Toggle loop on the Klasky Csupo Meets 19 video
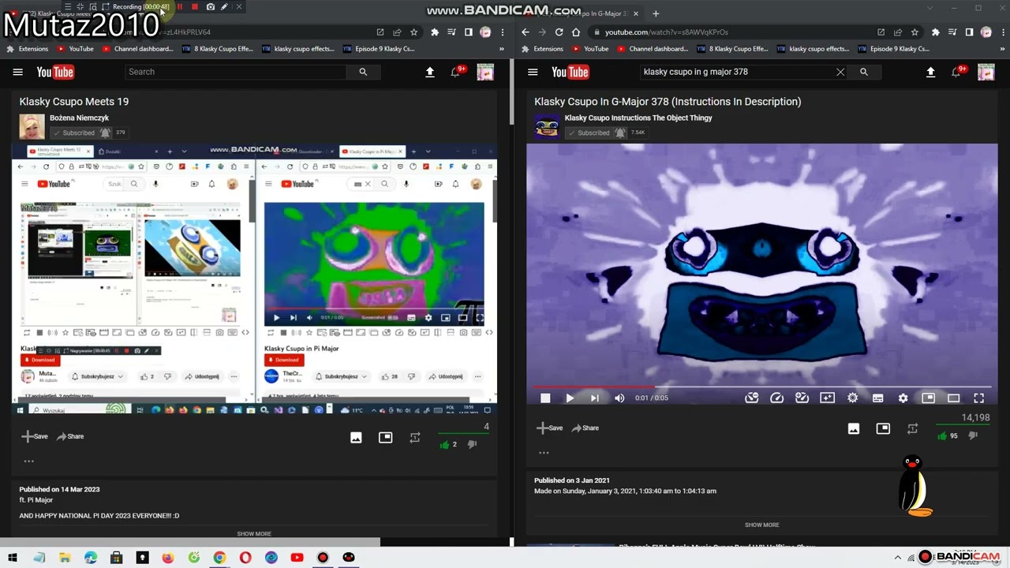Viewport: 1010px width, 568px height. click(415, 438)
